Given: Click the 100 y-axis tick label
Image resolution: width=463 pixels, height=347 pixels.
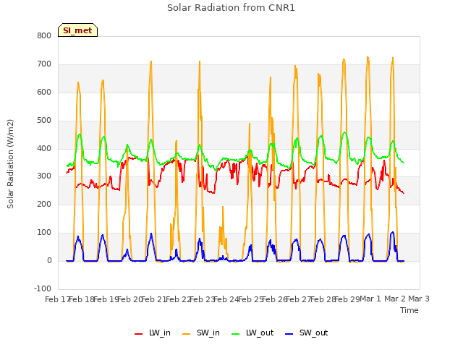Looking at the screenshot, I should (x=44, y=233).
